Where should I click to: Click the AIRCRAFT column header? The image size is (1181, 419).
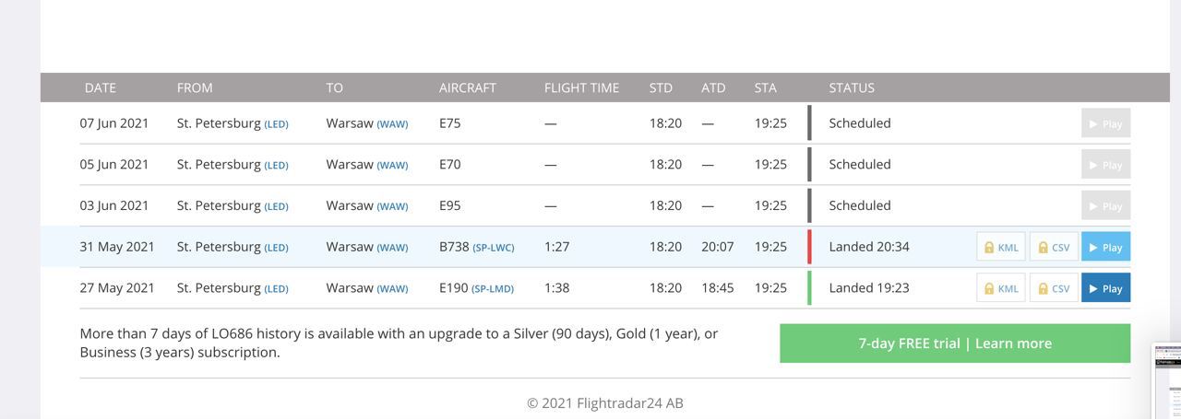pos(468,87)
